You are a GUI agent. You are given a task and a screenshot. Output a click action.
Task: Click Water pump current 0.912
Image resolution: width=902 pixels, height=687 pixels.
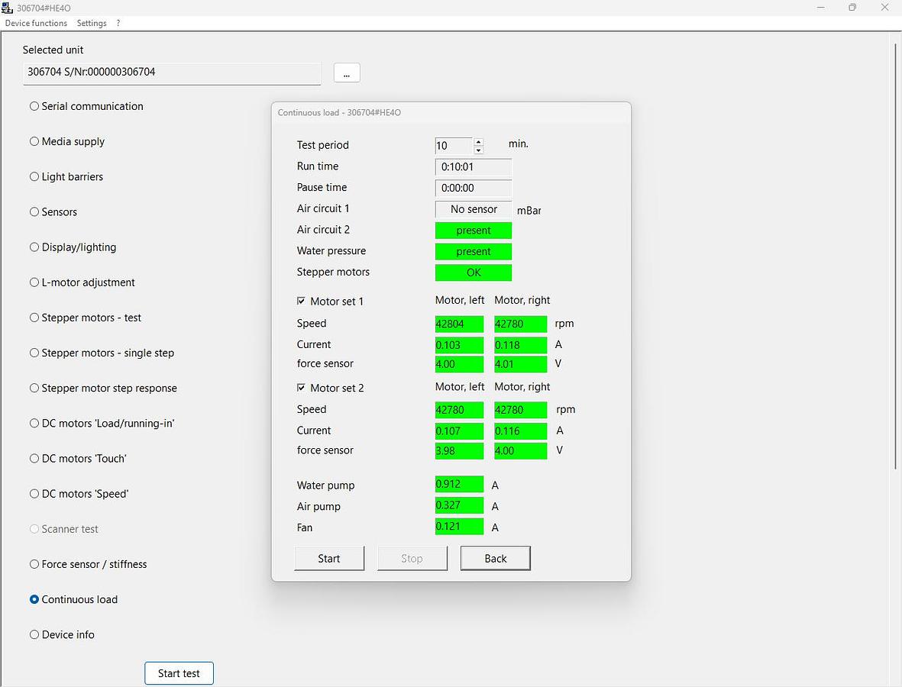[x=459, y=484]
